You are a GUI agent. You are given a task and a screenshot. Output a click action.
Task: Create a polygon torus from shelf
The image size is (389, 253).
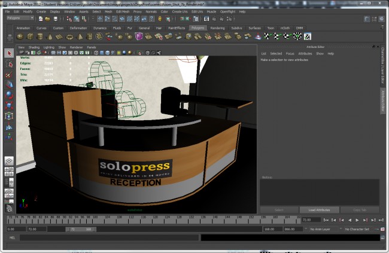(x=69, y=36)
